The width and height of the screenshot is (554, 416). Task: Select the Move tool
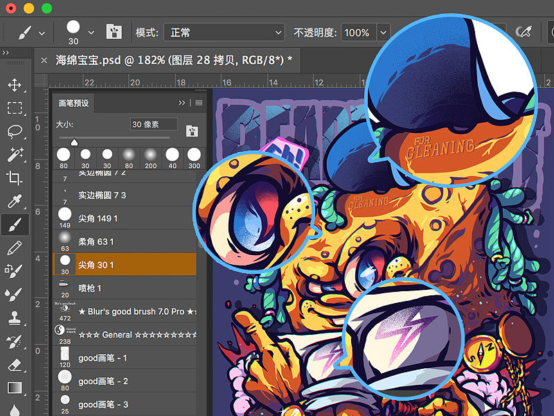13,85
